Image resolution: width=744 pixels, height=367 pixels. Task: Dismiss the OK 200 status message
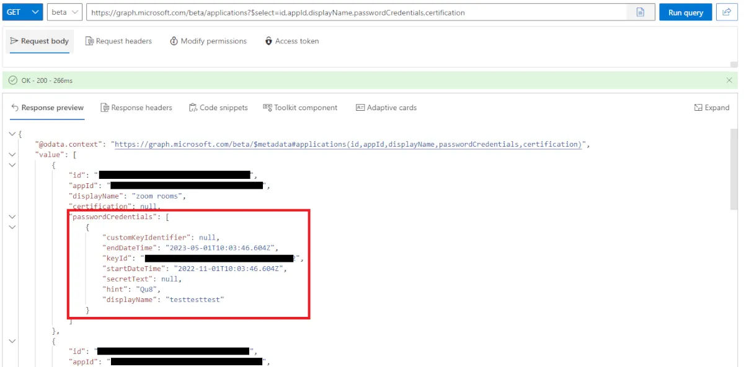coord(729,80)
